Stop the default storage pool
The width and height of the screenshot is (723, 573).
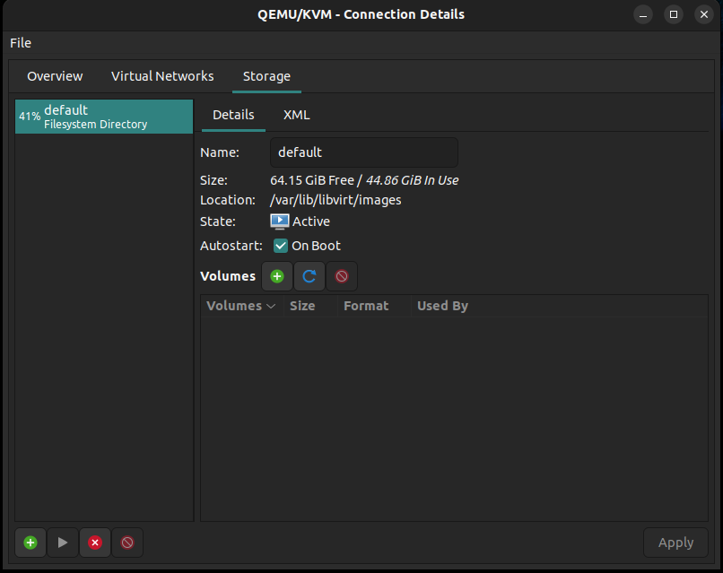[x=95, y=543]
